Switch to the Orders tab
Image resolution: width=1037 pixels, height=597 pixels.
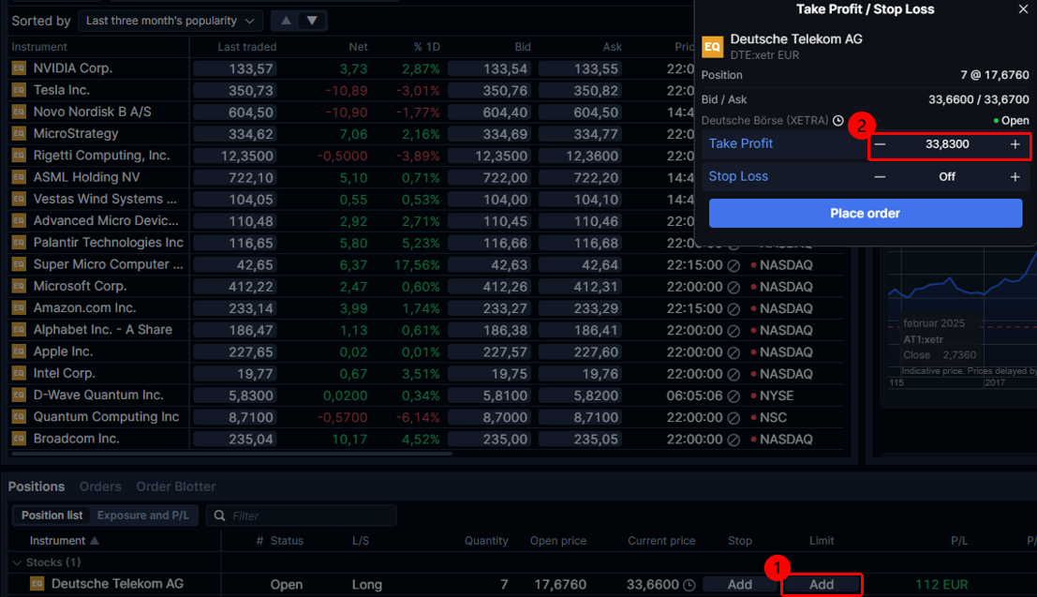click(100, 486)
